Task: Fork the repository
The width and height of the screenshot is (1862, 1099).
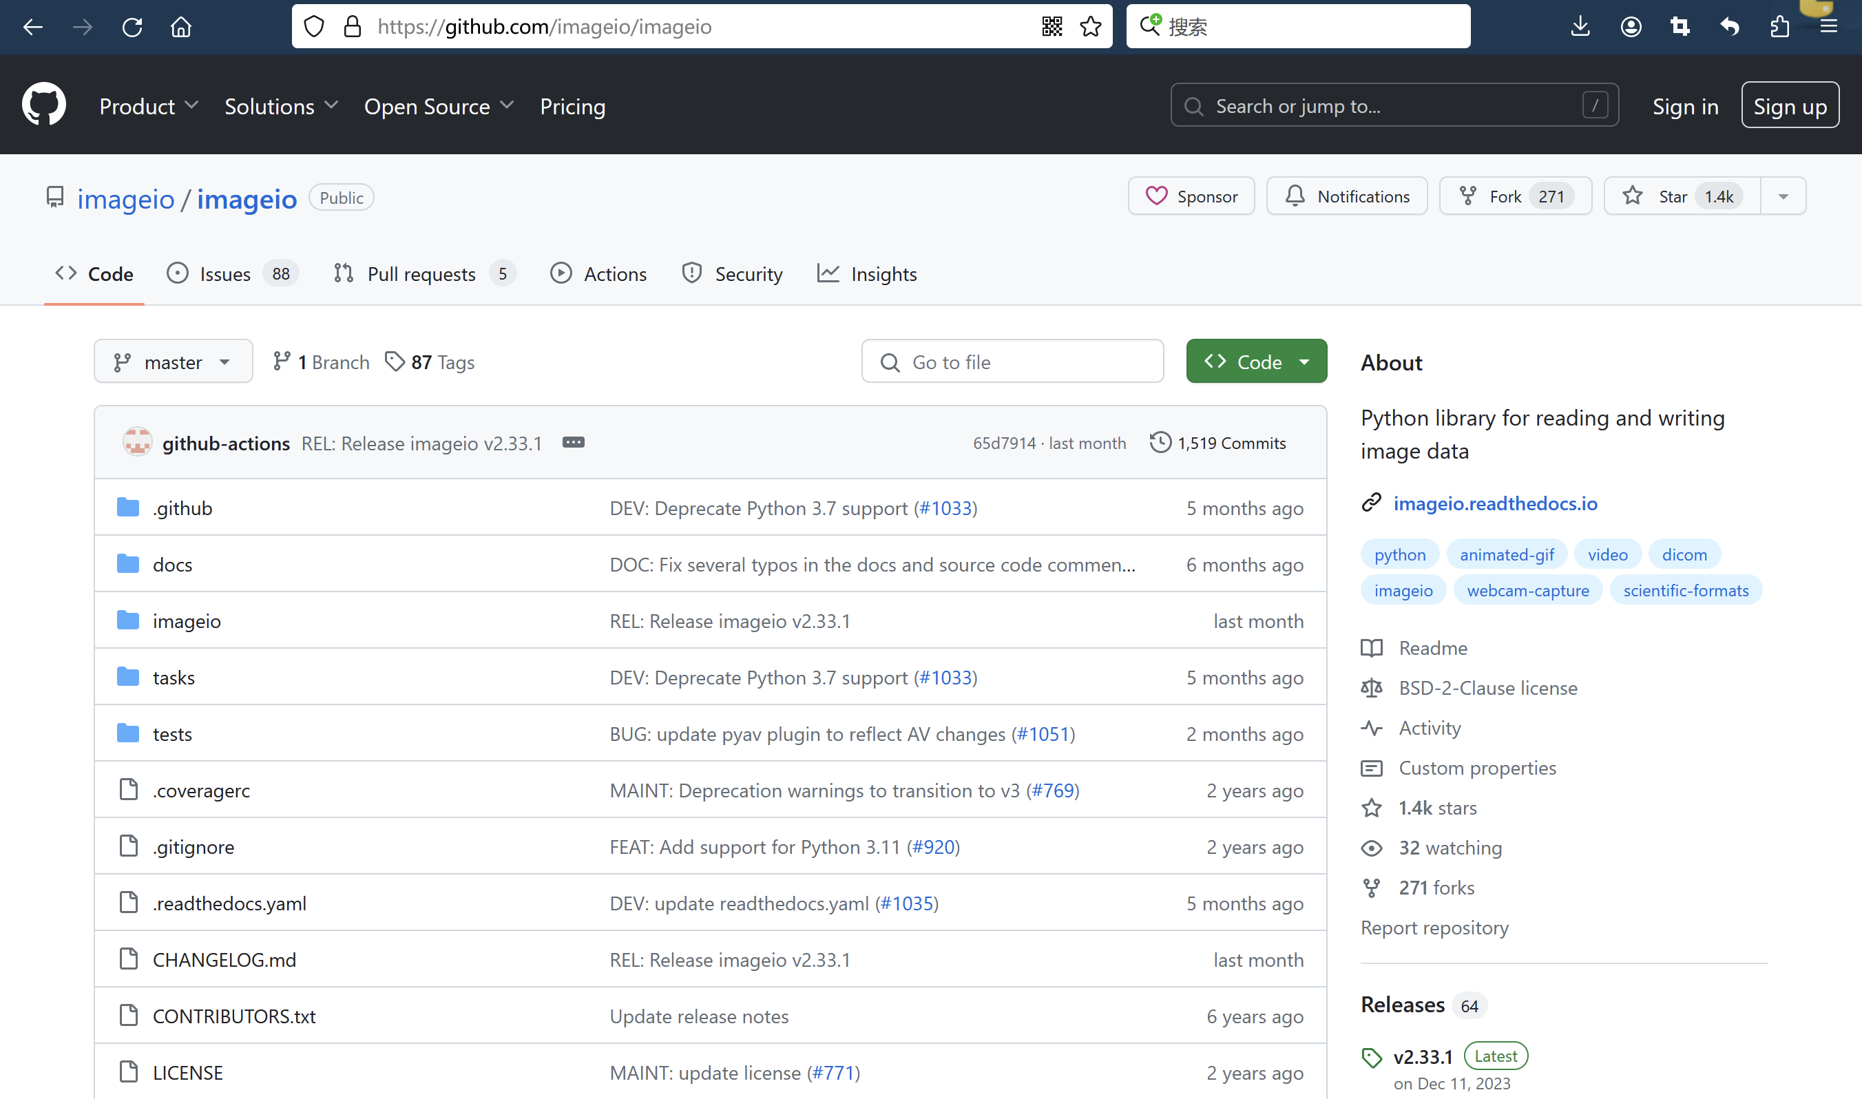Action: click(x=1515, y=196)
